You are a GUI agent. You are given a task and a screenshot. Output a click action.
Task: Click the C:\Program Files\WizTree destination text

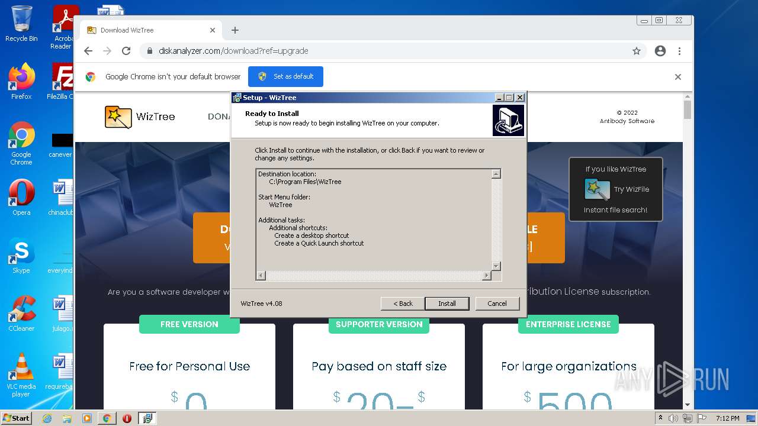(x=305, y=182)
